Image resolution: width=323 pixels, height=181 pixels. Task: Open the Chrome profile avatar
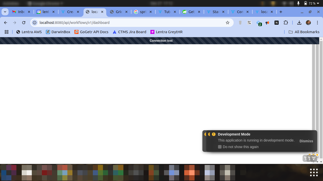[308, 23]
